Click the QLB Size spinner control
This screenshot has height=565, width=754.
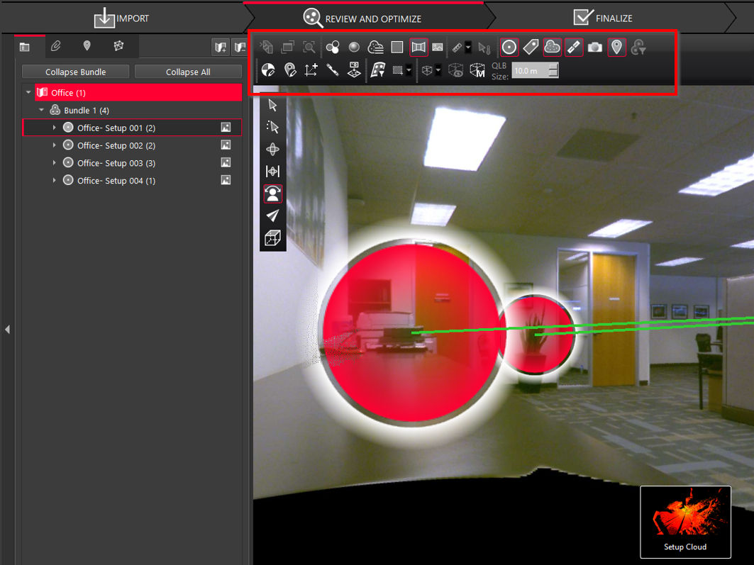coord(553,70)
